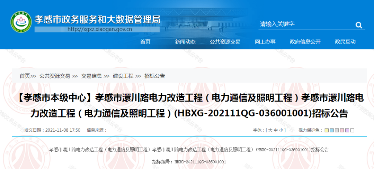Image resolution: width=374 pixels, height=169 pixels.
Task: Click the 首页 breadcrumb link
Action: coord(25,76)
